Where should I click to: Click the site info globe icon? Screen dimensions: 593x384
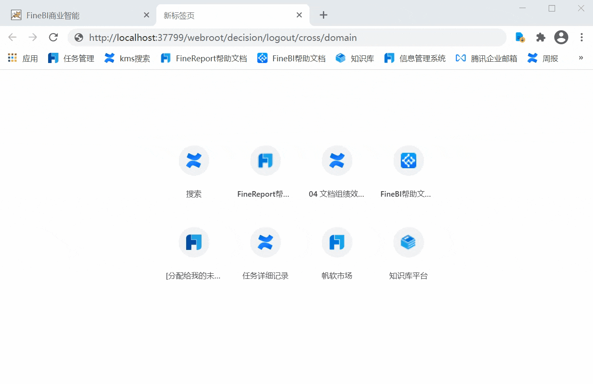tap(79, 37)
